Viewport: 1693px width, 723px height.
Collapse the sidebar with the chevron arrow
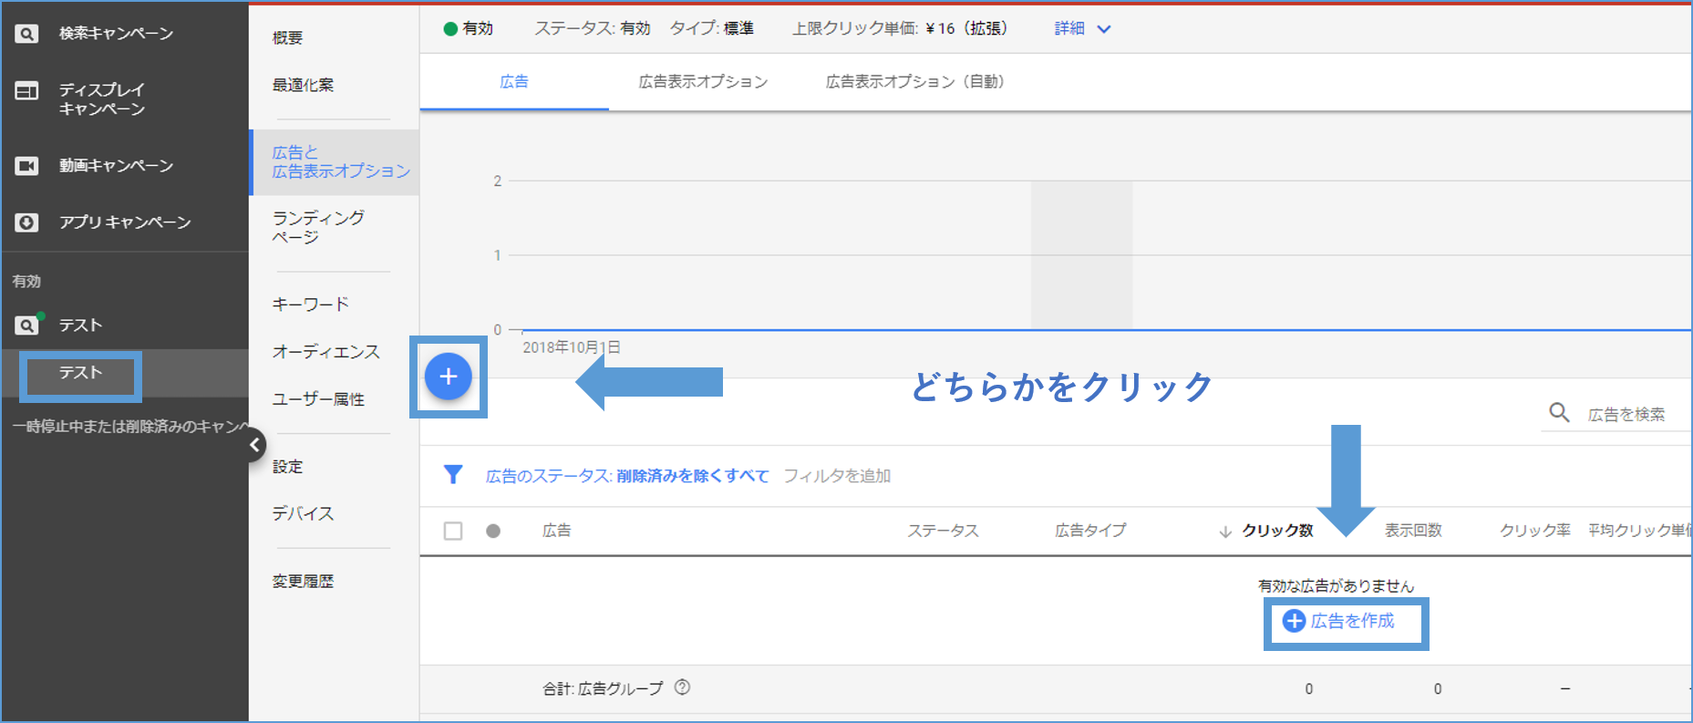pyautogui.click(x=254, y=445)
